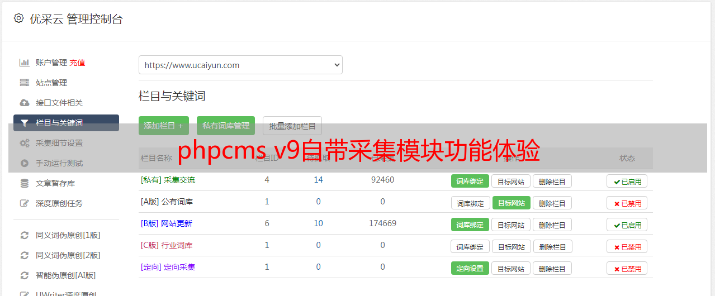
Task: Click 删除栏目 for 定向采集 row
Action: pyautogui.click(x=552, y=268)
